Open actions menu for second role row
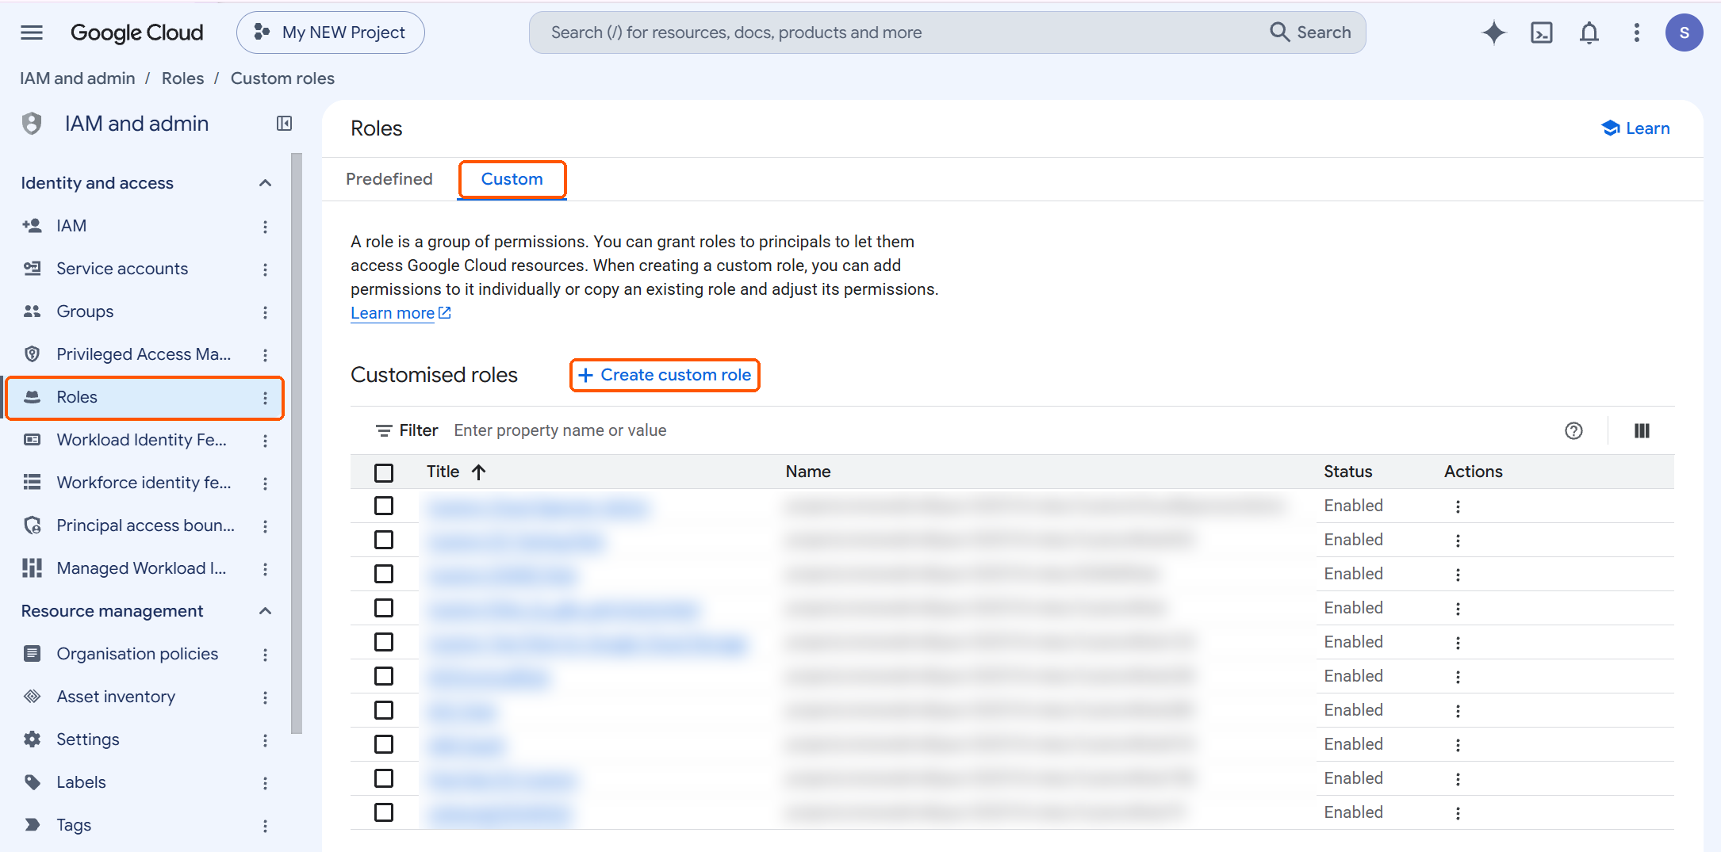The height and width of the screenshot is (852, 1721). [1458, 541]
